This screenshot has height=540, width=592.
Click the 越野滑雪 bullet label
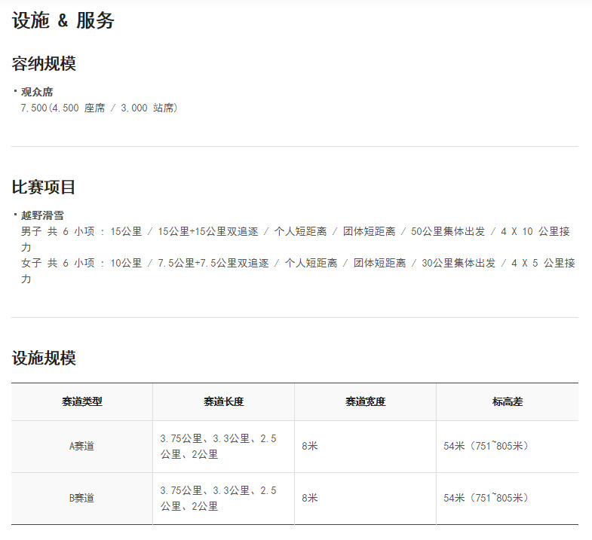pyautogui.click(x=42, y=215)
